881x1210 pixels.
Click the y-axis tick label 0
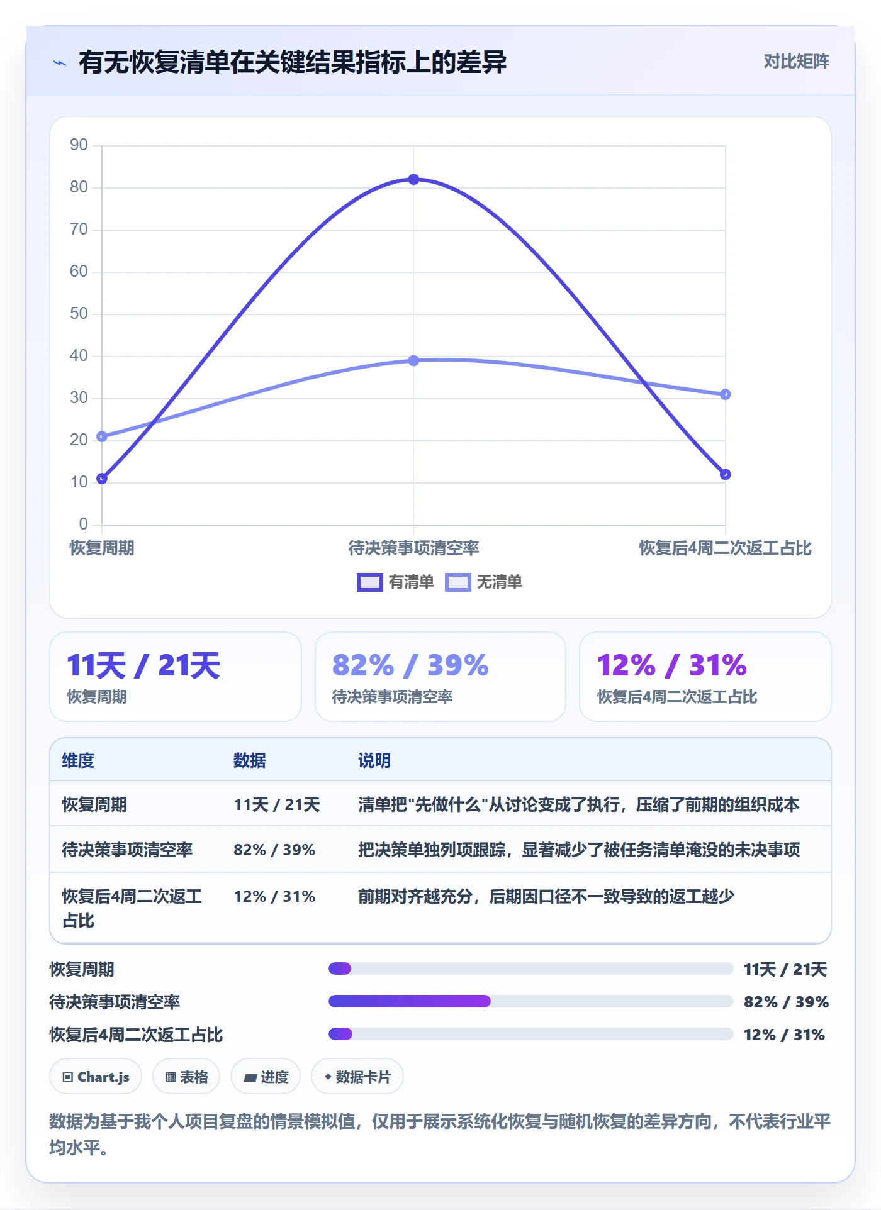coord(83,525)
